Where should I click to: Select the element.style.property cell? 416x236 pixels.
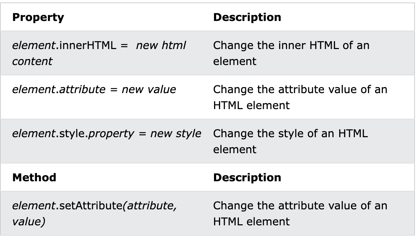pos(107,134)
